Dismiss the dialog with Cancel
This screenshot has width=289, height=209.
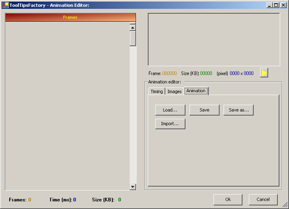(263, 199)
